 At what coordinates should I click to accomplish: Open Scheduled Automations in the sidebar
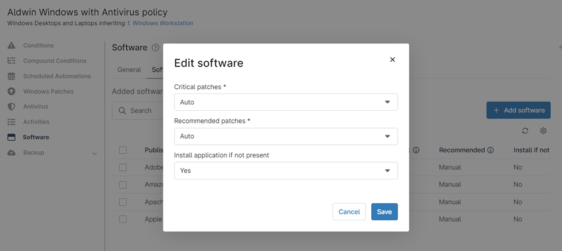[57, 76]
